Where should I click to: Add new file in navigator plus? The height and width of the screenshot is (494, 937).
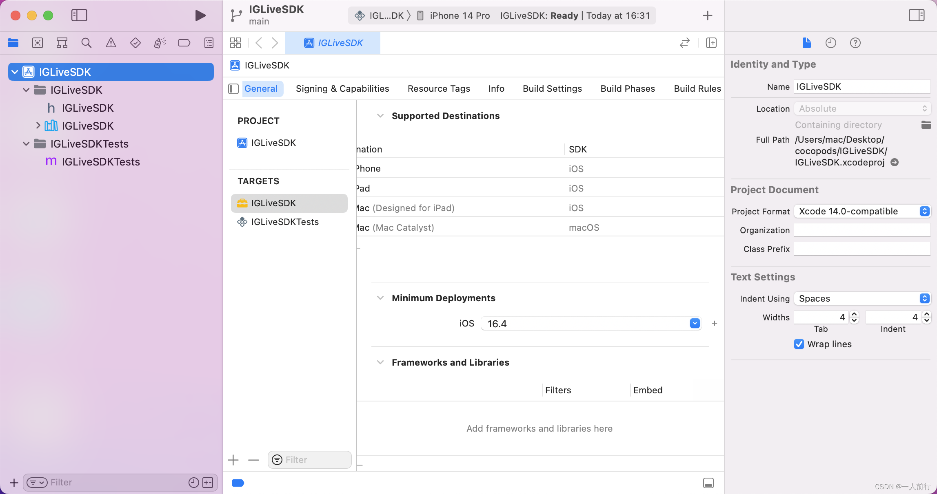(x=14, y=483)
